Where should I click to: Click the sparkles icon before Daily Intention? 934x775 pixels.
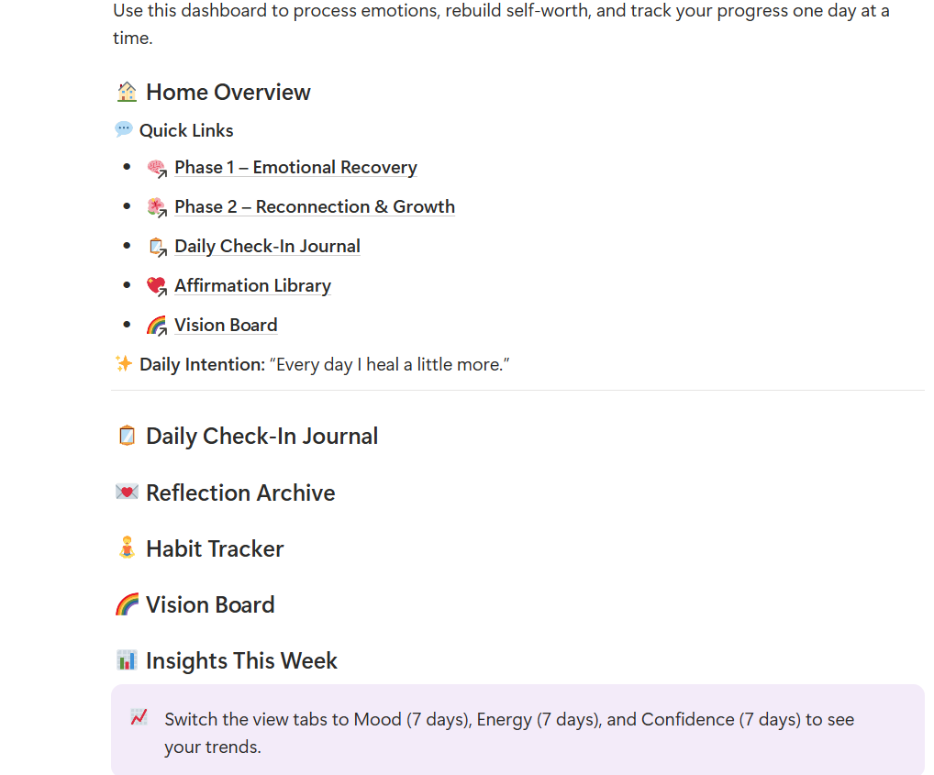124,364
